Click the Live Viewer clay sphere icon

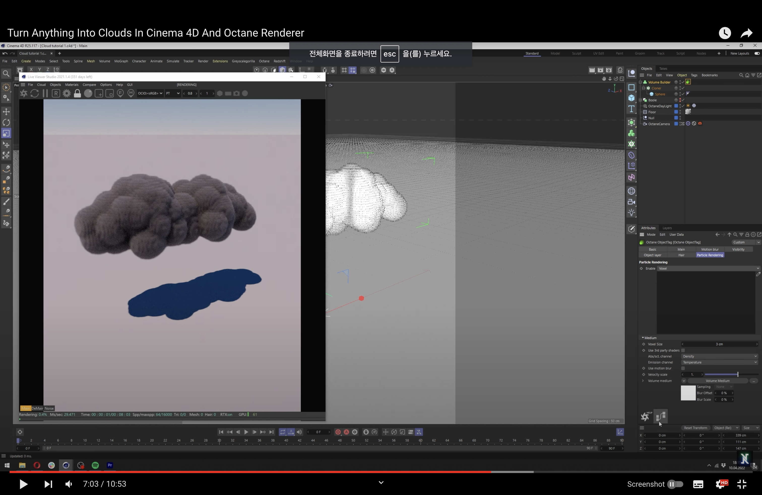click(x=88, y=93)
